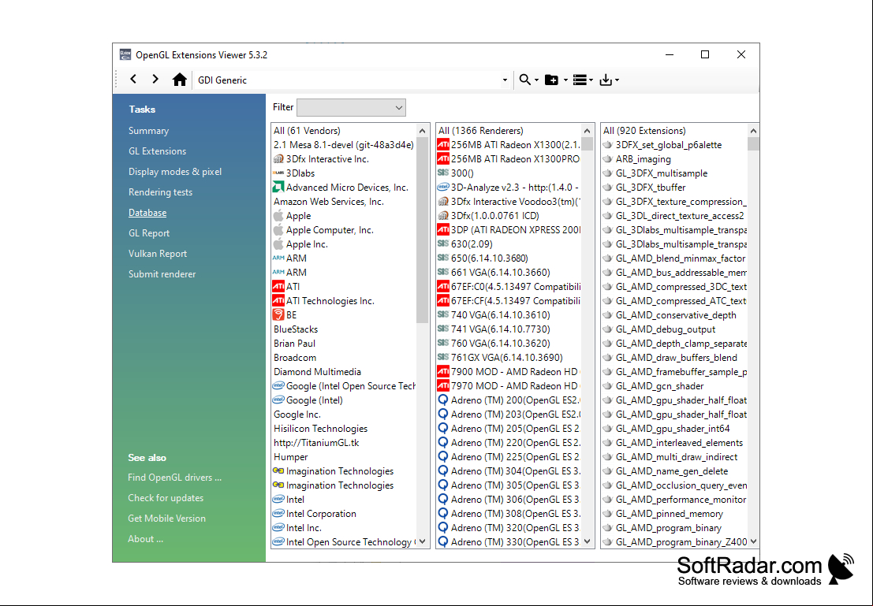Click the vendors list vertical scrollbar thumb
The height and width of the screenshot is (606, 873).
[x=422, y=230]
